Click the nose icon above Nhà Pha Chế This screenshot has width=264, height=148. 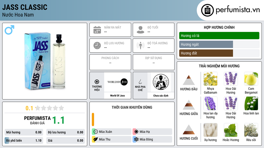click(140, 82)
